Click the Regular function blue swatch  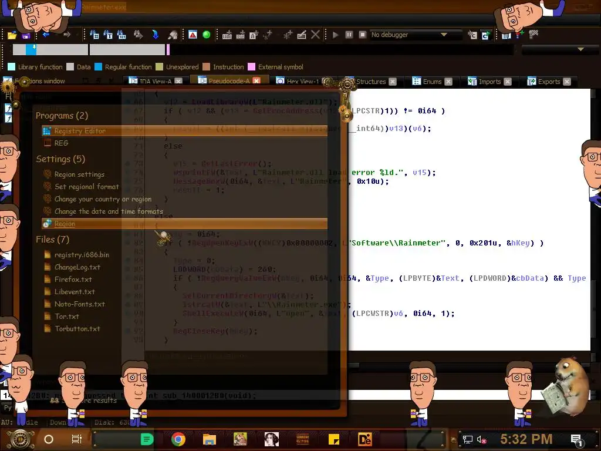[x=98, y=67]
